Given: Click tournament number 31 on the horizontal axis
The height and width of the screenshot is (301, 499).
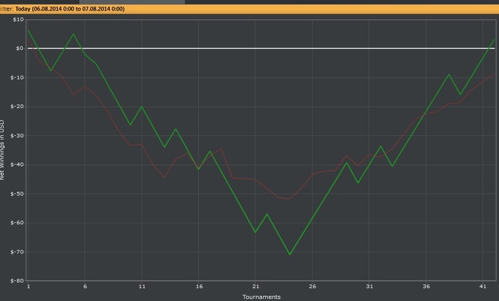Looking at the screenshot, I should click(x=369, y=286).
